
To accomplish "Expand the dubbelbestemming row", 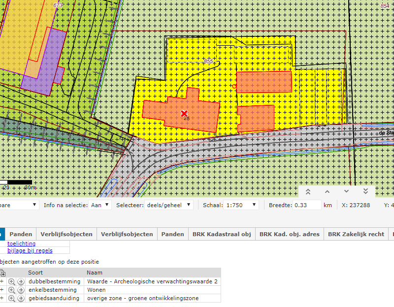I will point(2,281).
